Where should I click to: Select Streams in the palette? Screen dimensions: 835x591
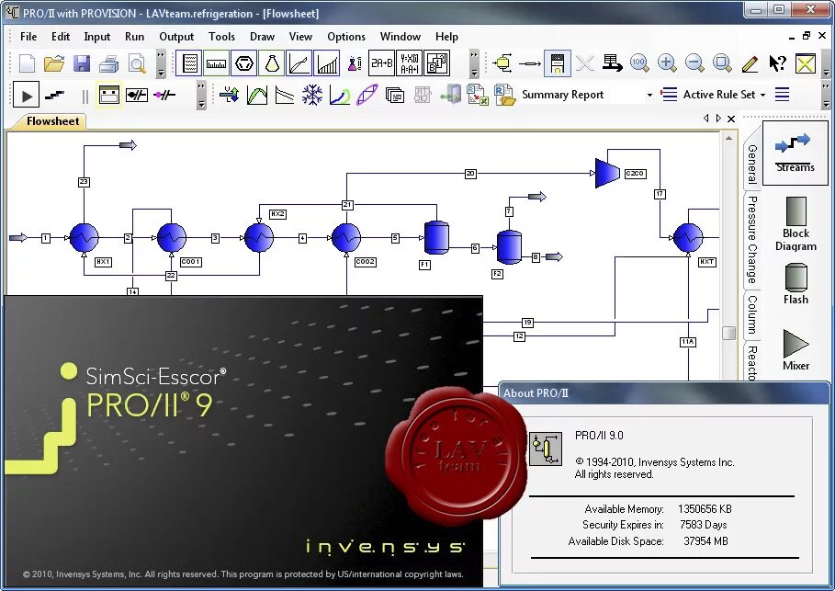tap(795, 153)
